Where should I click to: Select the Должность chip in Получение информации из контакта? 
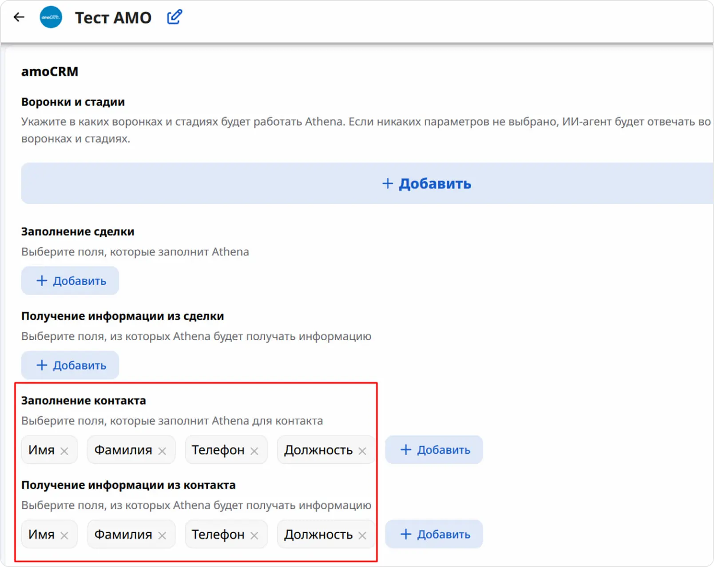click(x=318, y=535)
